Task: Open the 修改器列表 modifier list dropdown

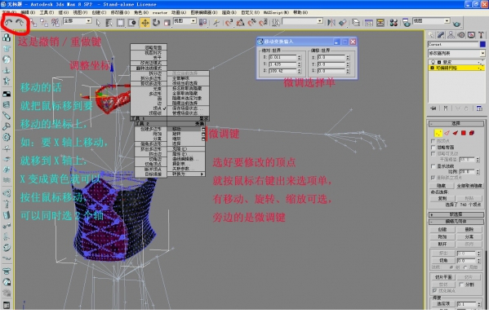Action: 456,53
